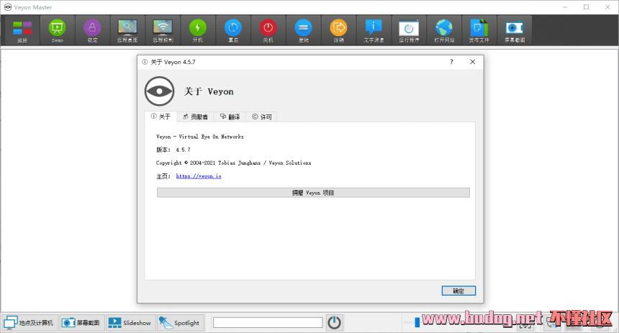Click the powered-on filter power icon
Viewport: 619px width, 333px height.
pyautogui.click(x=335, y=323)
